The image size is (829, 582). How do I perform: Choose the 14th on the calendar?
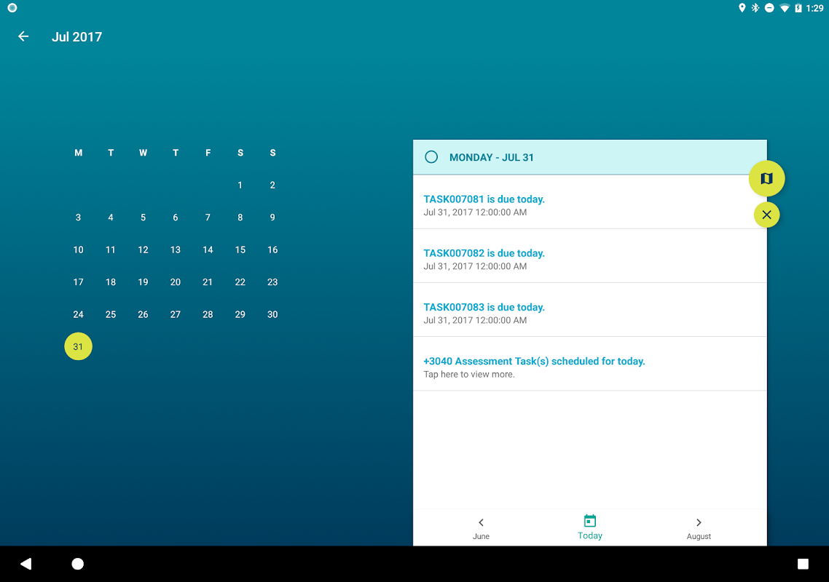pos(208,250)
